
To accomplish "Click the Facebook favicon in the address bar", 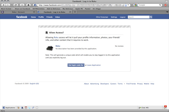I will (x=35, y=5).
